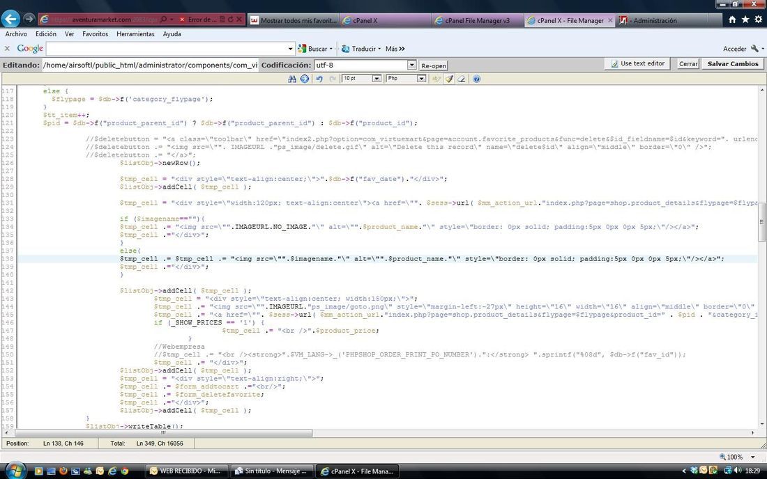Expand hidden system tray icons arrow
Screen dimensions: 767x479
pyautogui.click(x=684, y=471)
